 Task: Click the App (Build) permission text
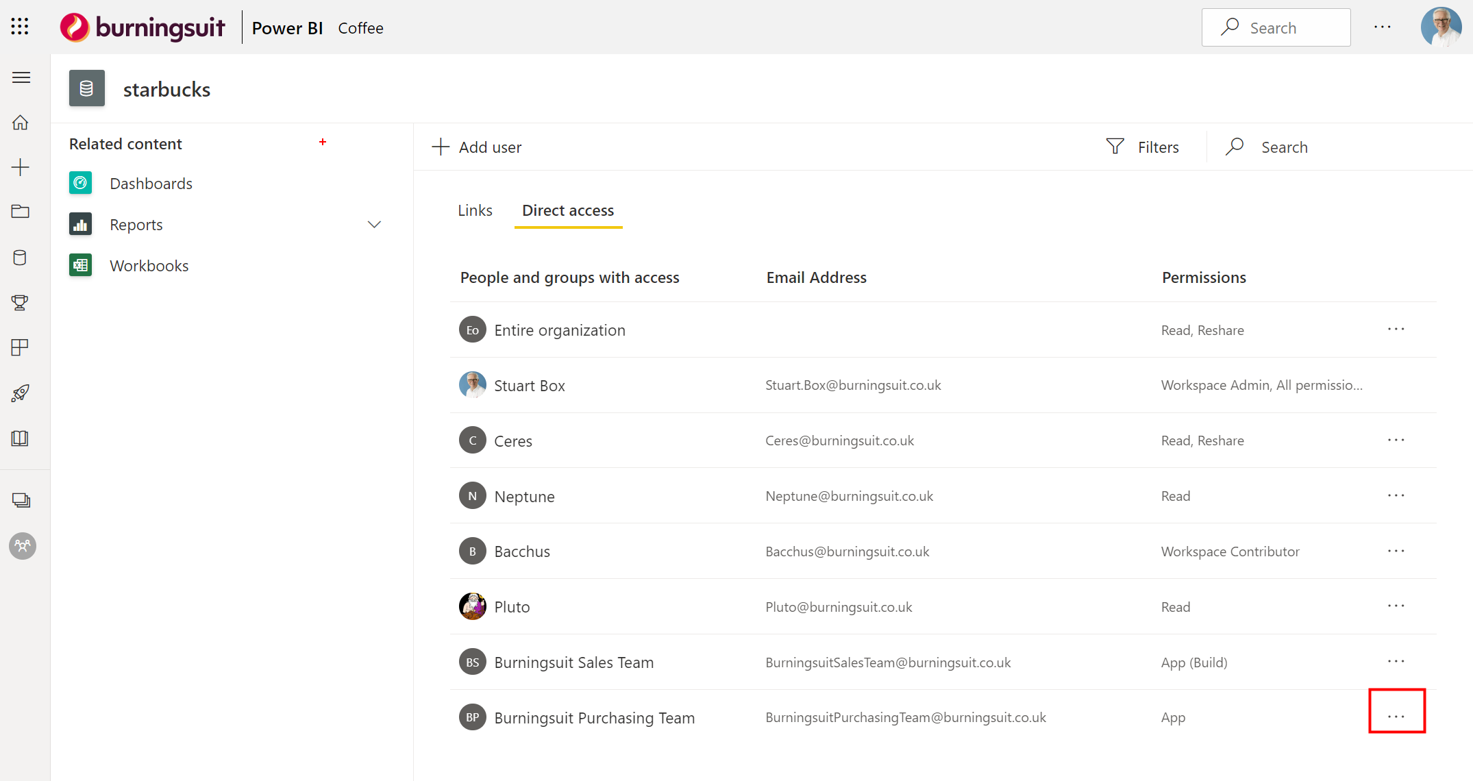[1194, 662]
